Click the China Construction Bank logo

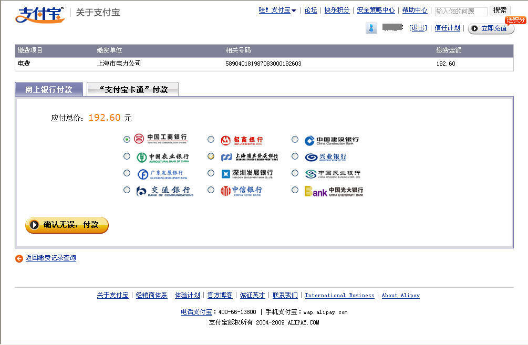[x=332, y=140]
